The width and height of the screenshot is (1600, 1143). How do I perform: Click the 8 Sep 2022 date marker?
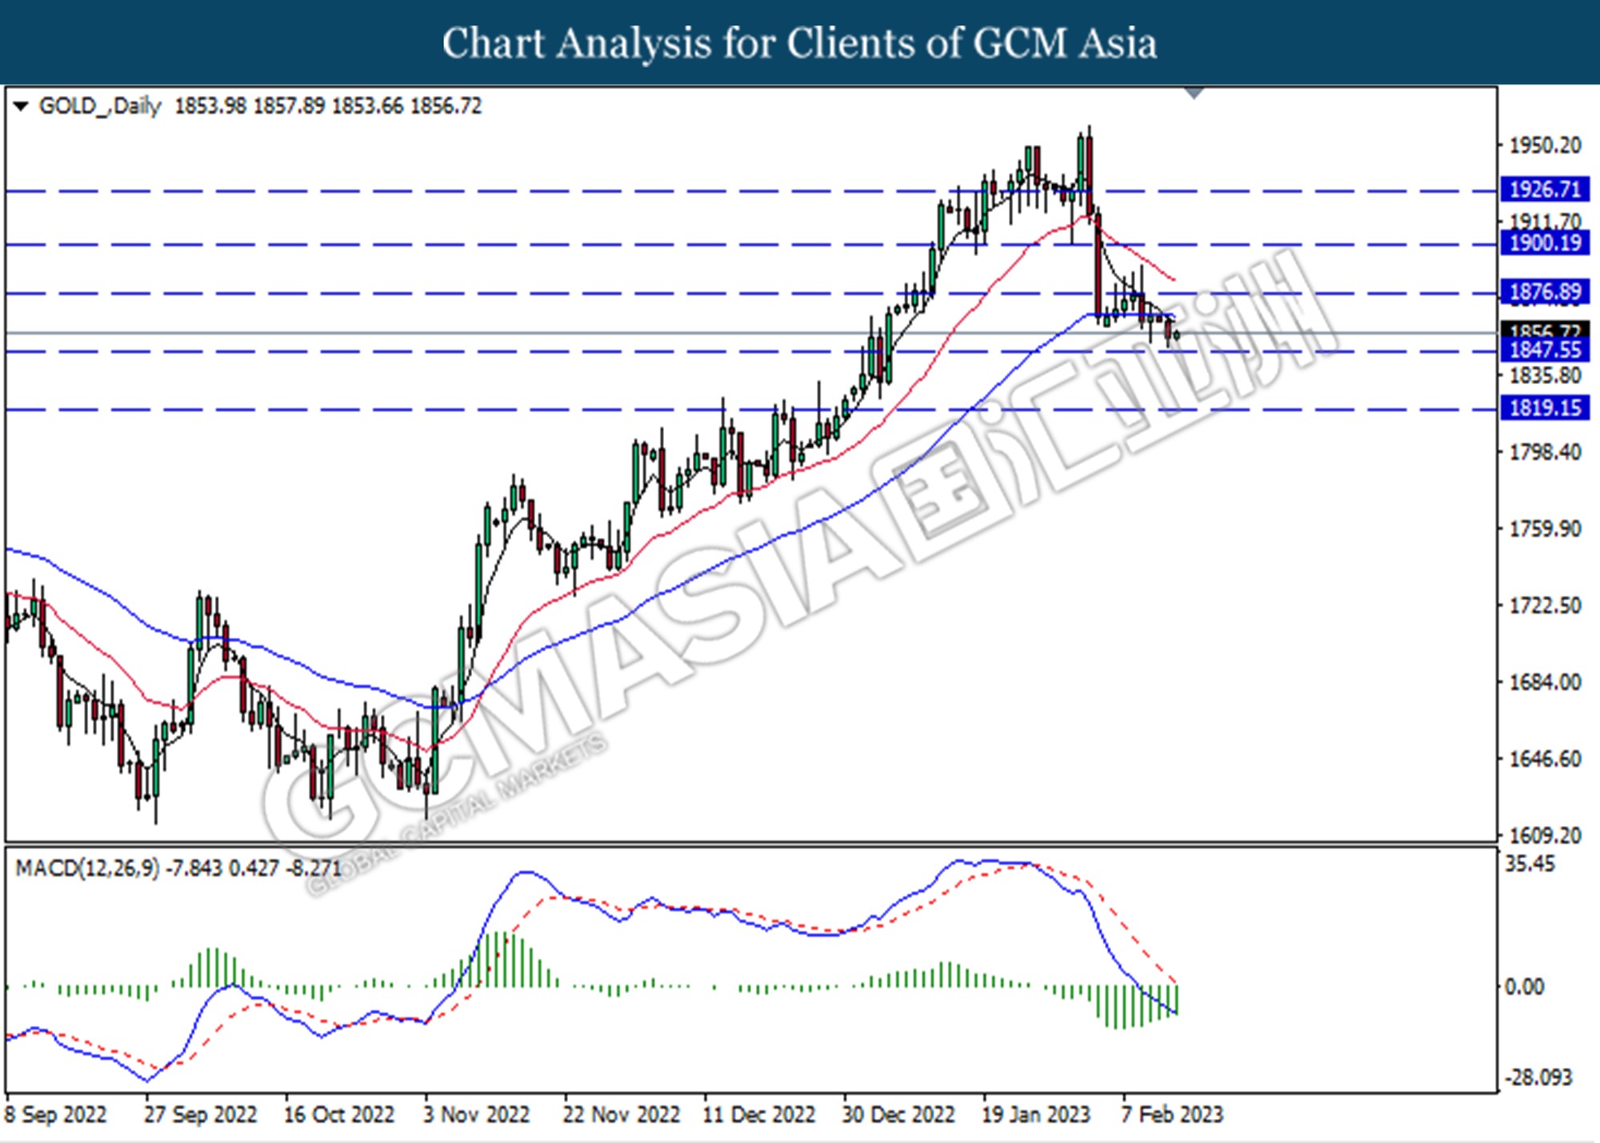pyautogui.click(x=56, y=1114)
